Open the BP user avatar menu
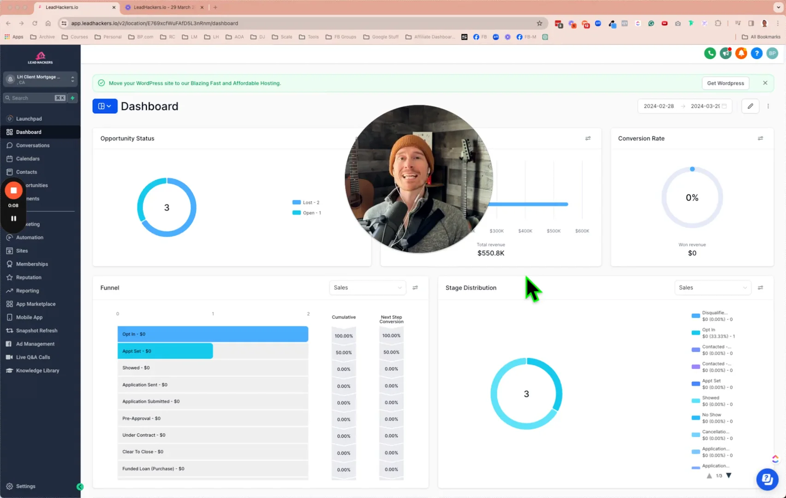 772,53
